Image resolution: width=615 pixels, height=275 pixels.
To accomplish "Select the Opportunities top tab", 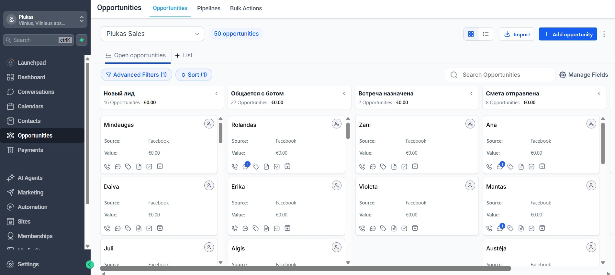I will tap(170, 8).
